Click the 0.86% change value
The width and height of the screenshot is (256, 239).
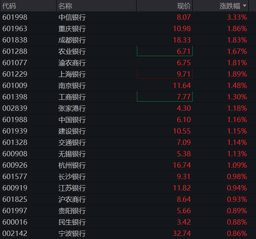pyautogui.click(x=237, y=233)
